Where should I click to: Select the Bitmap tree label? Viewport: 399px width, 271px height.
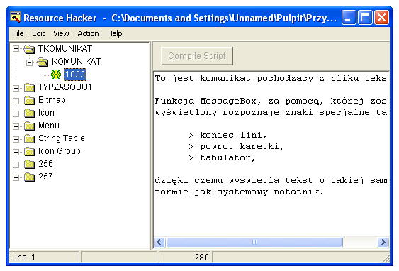[x=52, y=100]
